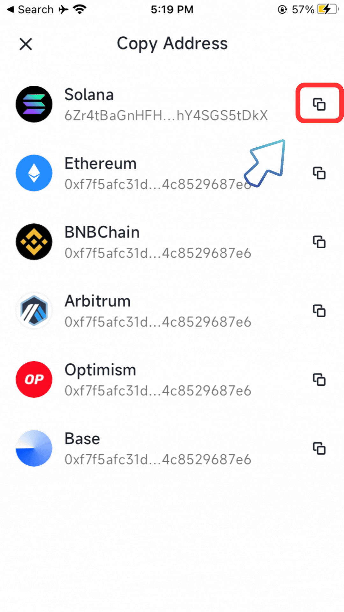The width and height of the screenshot is (344, 612).
Task: Tap the Solana address text 6Zr4tBaGnHFH
Action: [166, 116]
